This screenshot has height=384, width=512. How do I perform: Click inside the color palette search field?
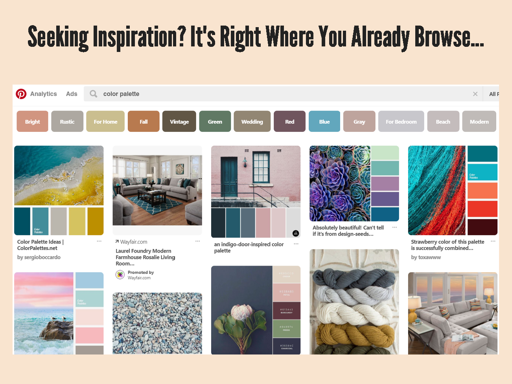(275, 94)
